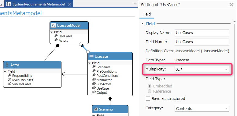The height and width of the screenshot is (116, 237).
Task: Collapse Field group in Actor class
Action: pyautogui.click(x=5, y=71)
